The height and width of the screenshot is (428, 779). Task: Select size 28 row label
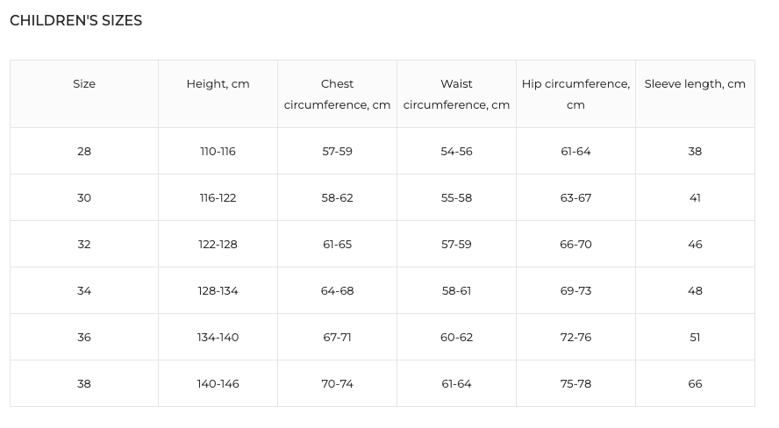[84, 152]
